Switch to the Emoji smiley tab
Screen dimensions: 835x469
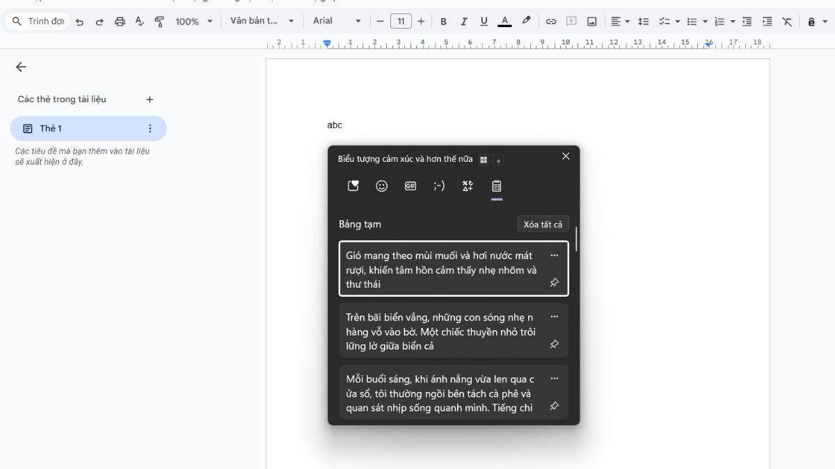(382, 186)
